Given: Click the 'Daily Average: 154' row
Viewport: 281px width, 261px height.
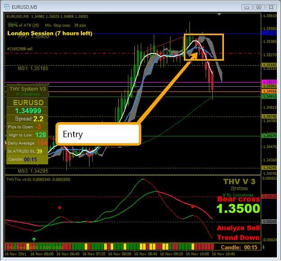Looking at the screenshot, I should point(27,143).
